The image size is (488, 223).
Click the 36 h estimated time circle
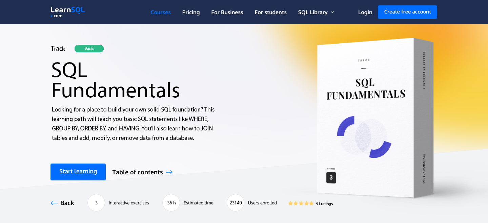click(x=171, y=203)
